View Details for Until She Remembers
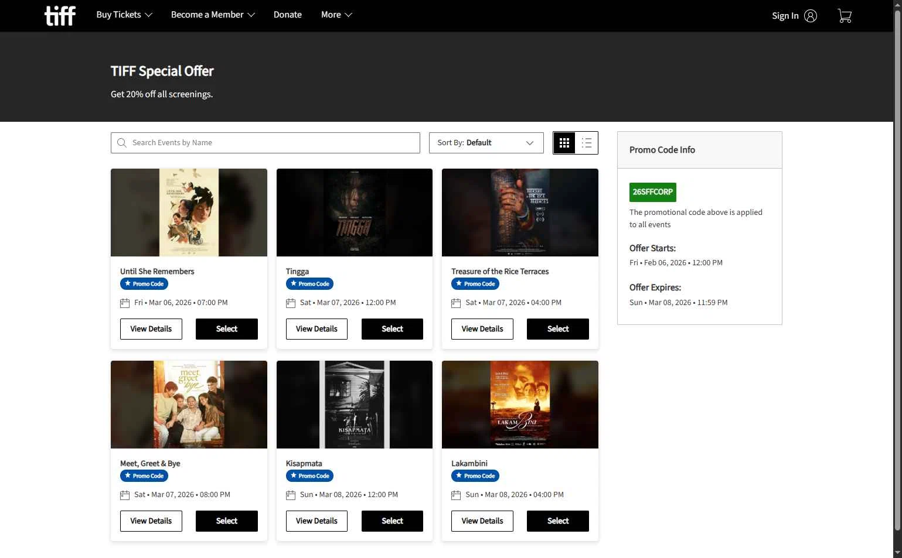The width and height of the screenshot is (902, 558). tap(151, 329)
